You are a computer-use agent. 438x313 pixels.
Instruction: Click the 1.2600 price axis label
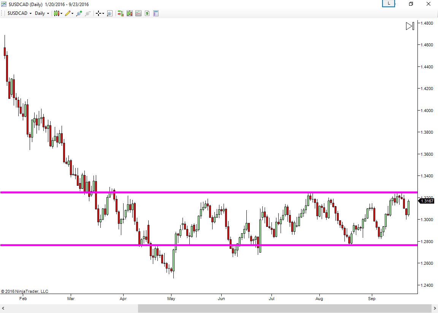pos(427,263)
